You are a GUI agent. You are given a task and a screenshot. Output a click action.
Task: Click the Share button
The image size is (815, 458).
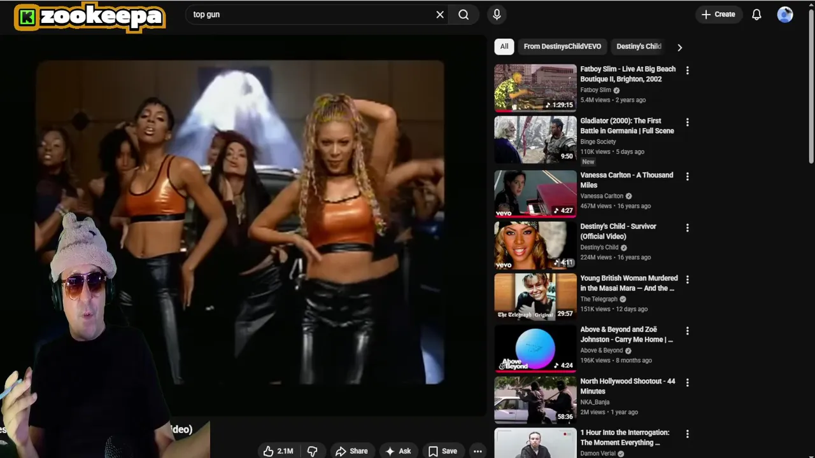pos(351,451)
